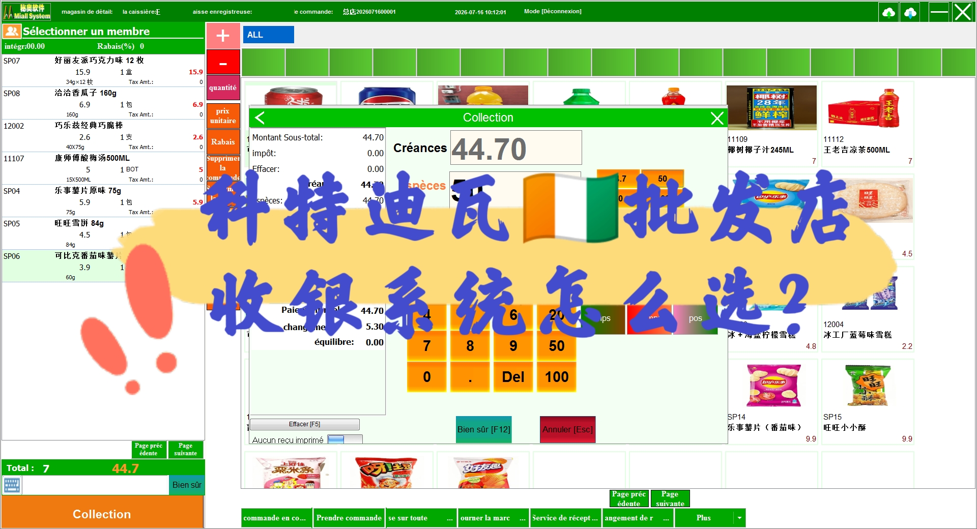Go back using Collection dialog arrow
The image size is (977, 529).
click(260, 117)
